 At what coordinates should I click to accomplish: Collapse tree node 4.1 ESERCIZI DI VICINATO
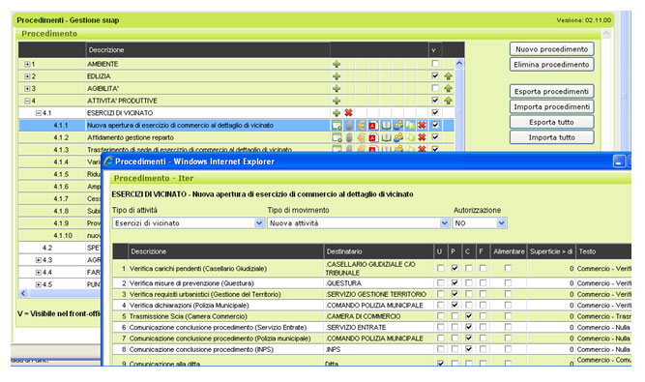39,113
